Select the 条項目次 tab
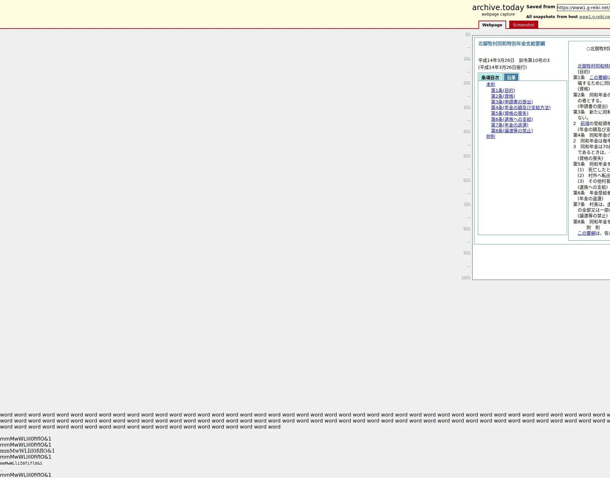This screenshot has width=610, height=478. [490, 77]
